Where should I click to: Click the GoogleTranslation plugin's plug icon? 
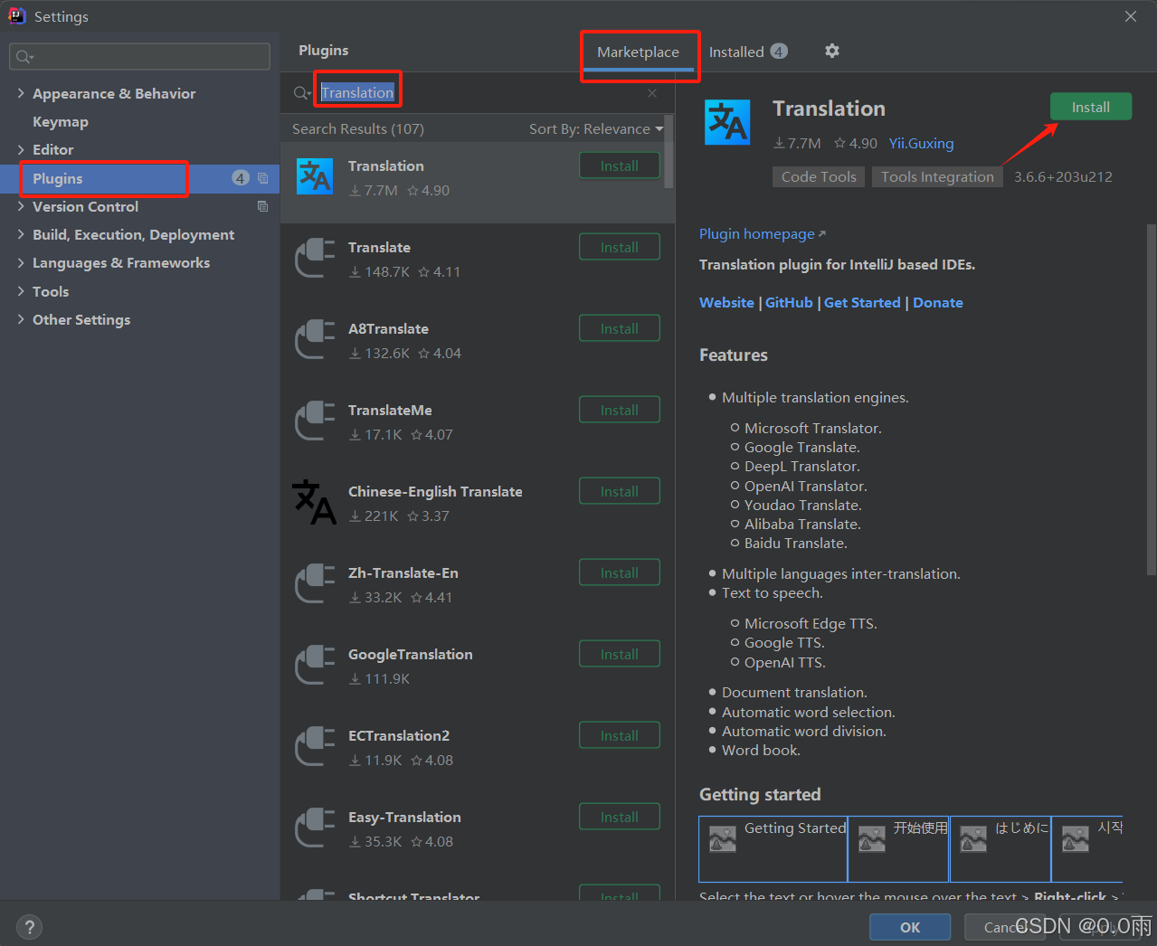click(x=315, y=666)
